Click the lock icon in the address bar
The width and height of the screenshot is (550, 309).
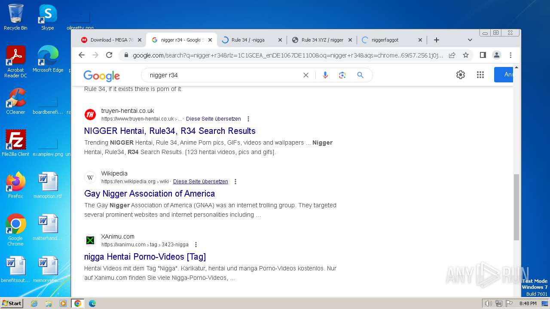(x=126, y=55)
